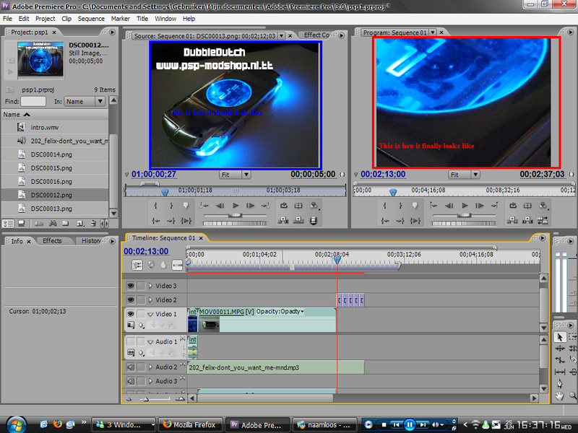The image size is (578, 433).
Task: Hide the Video 3 track eye
Action: tap(131, 286)
